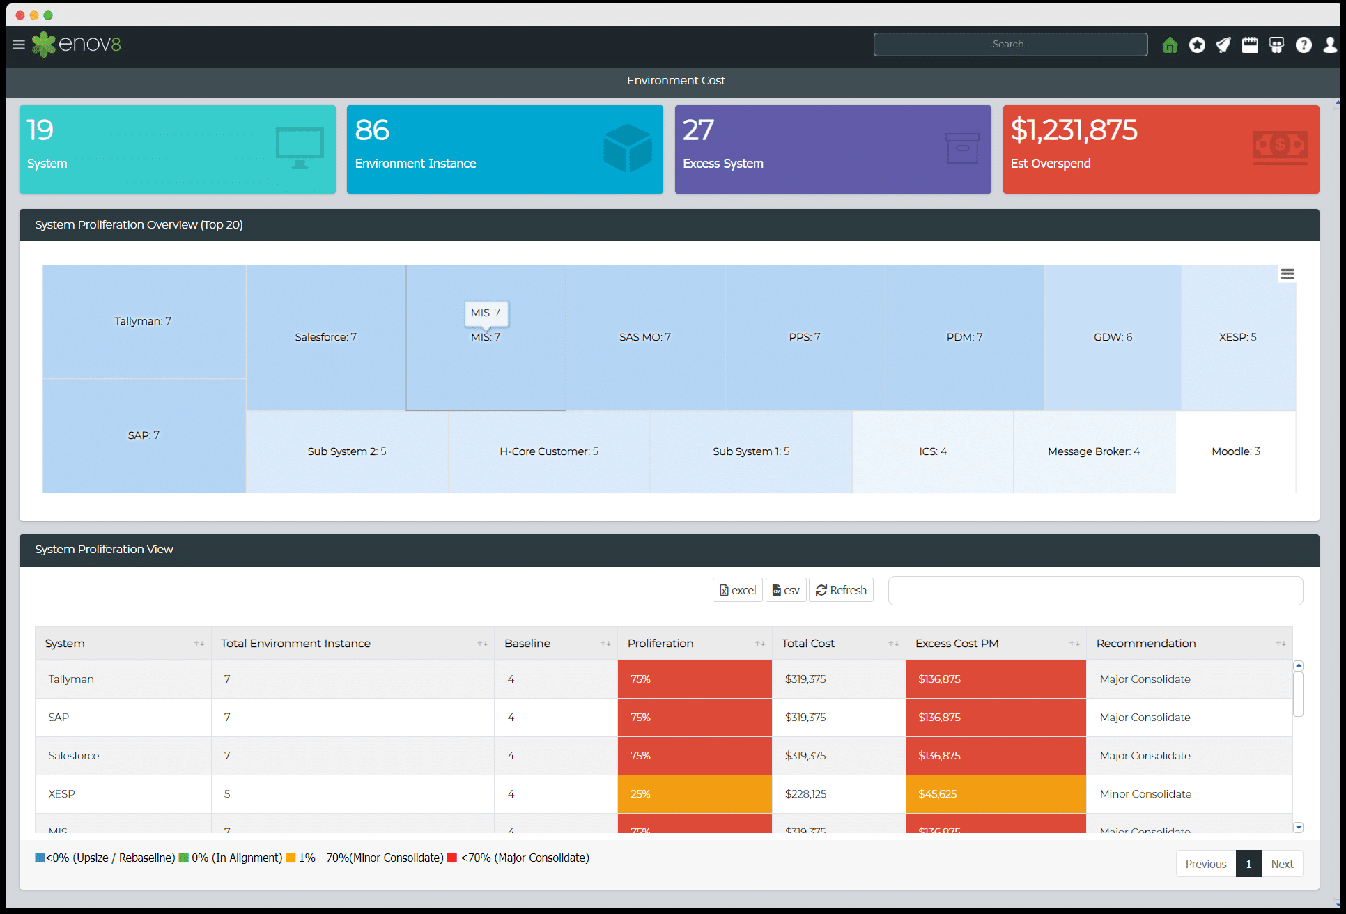Sort table by Proliferation column
The image size is (1346, 914).
pos(695,644)
